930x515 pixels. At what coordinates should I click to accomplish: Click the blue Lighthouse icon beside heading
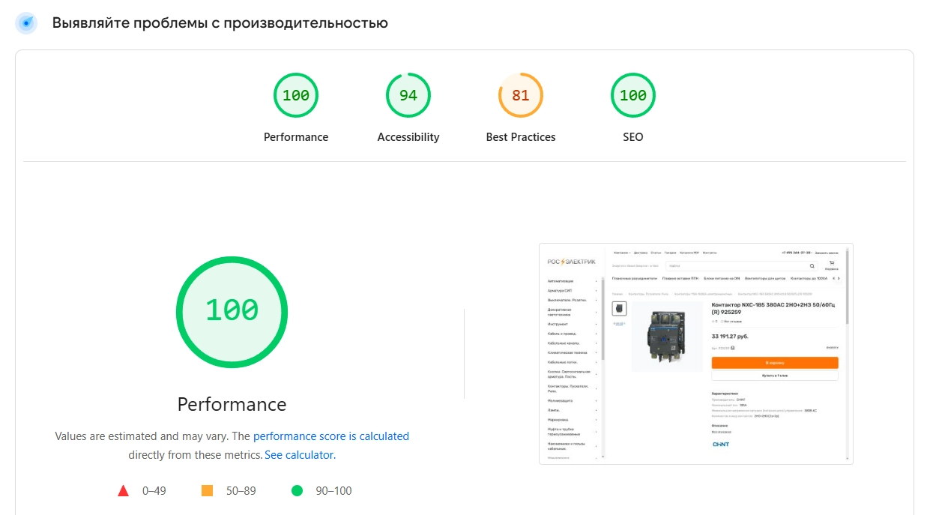(x=26, y=23)
